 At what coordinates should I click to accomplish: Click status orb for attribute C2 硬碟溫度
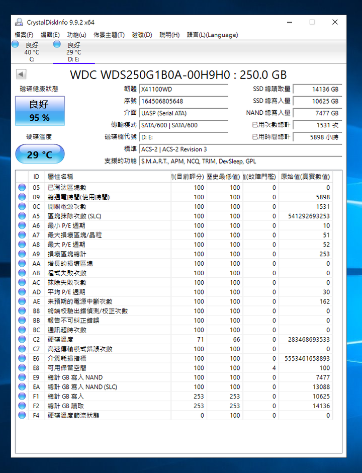[x=22, y=339]
